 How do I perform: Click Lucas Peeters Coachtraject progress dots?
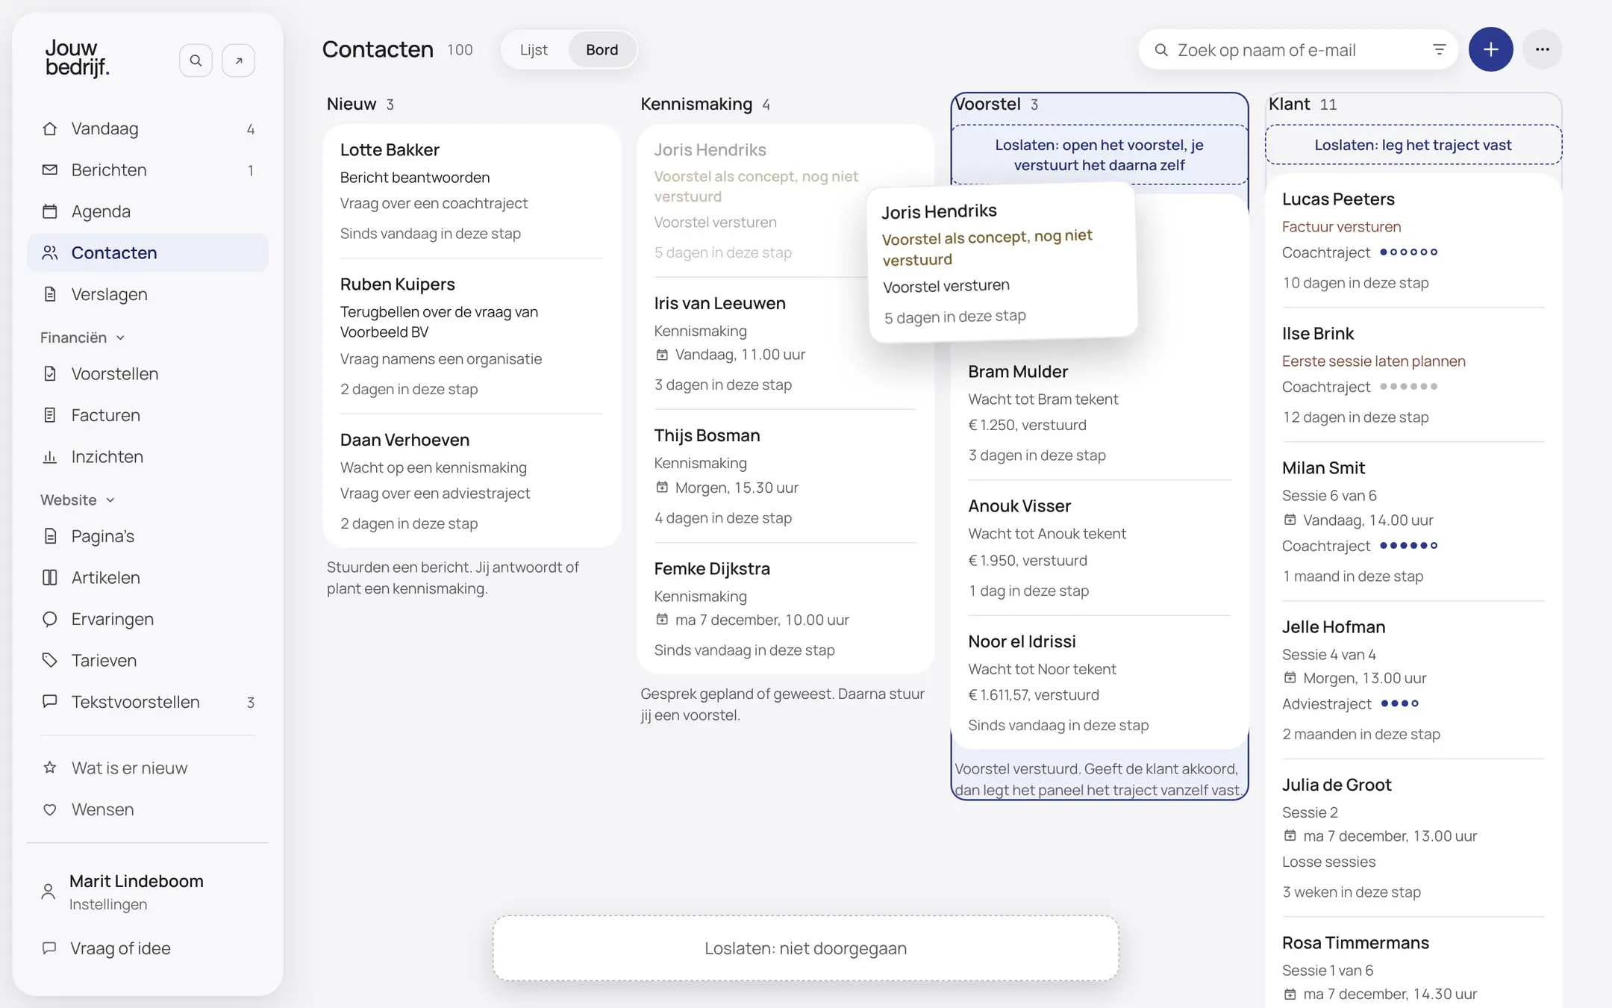(1409, 252)
